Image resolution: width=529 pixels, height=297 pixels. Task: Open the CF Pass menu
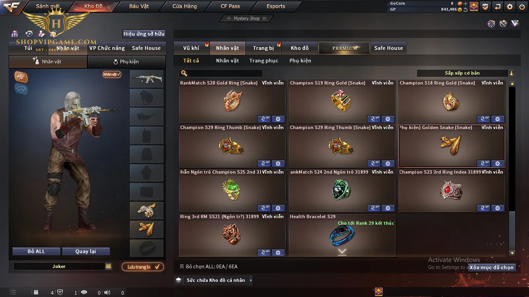pyautogui.click(x=230, y=6)
